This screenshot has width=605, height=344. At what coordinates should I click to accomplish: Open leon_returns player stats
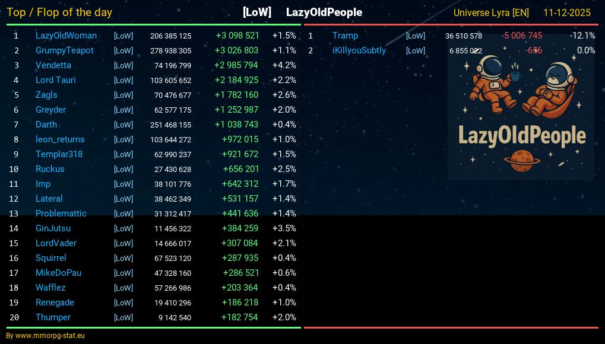60,139
